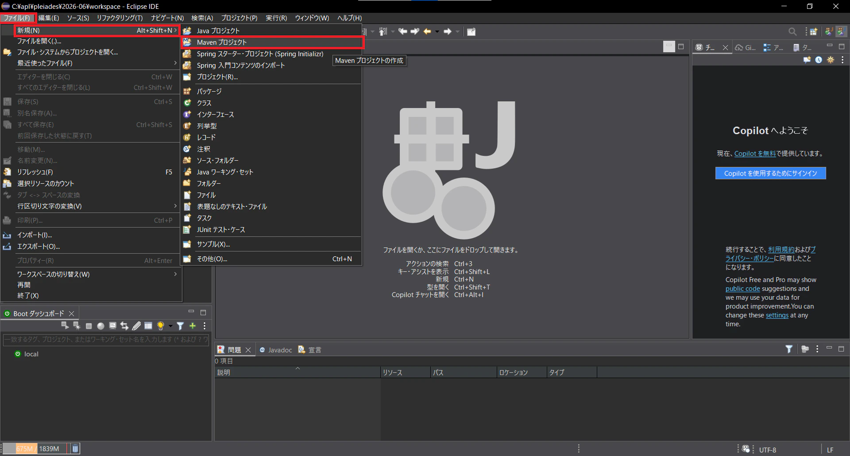Viewport: 850px width, 456px height.
Task: Click the lightbulb icon in Boot Dashboard
Action: (x=160, y=326)
